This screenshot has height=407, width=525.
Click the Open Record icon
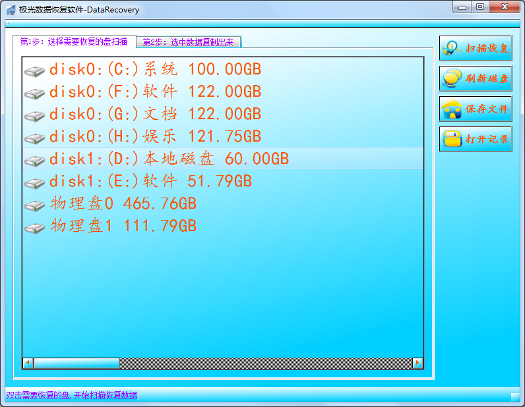[x=452, y=139]
